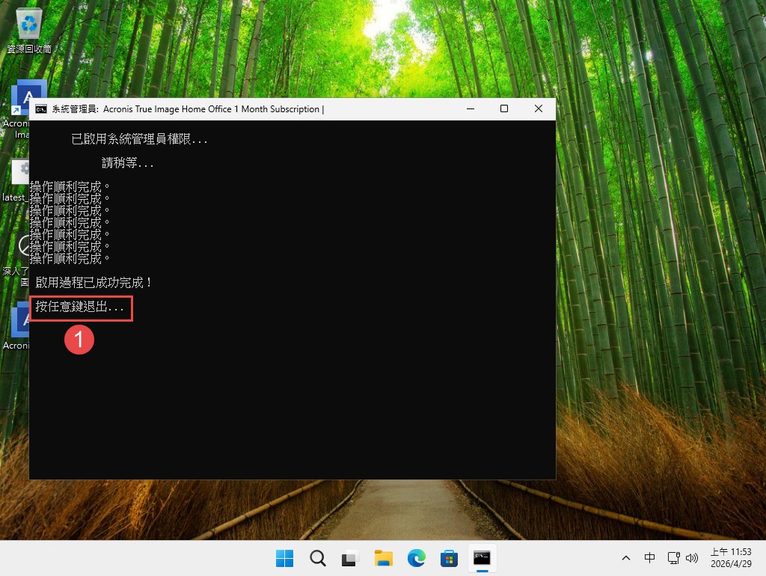
Task: Click the Windows Start button
Action: pyautogui.click(x=284, y=558)
